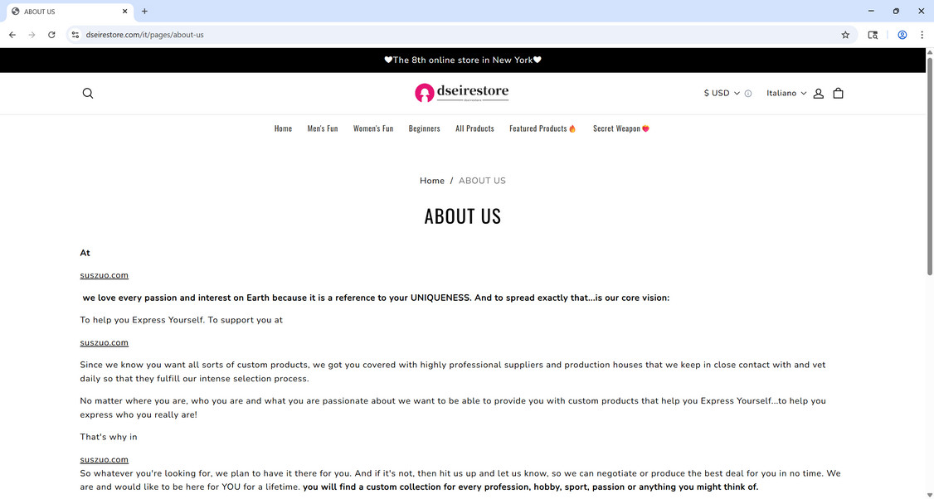Screen dimensions: 934x499
Task: Expand the $ USD currency dropdown
Action: point(722,93)
